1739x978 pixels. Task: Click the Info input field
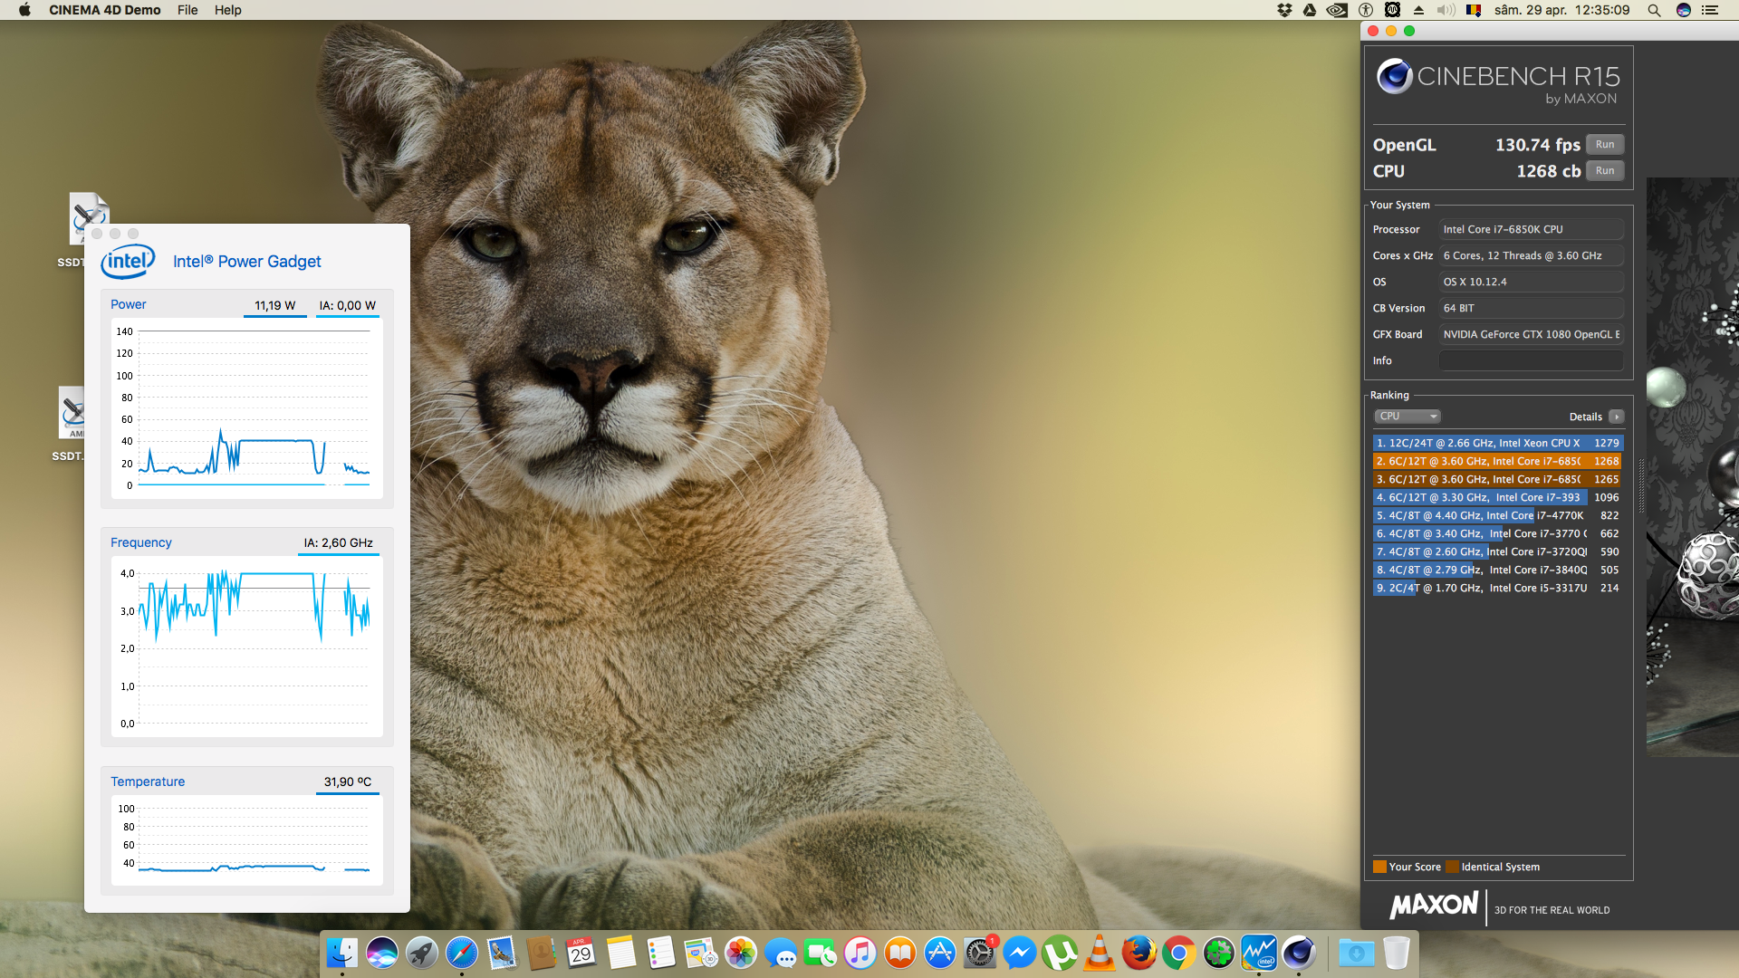(1531, 360)
